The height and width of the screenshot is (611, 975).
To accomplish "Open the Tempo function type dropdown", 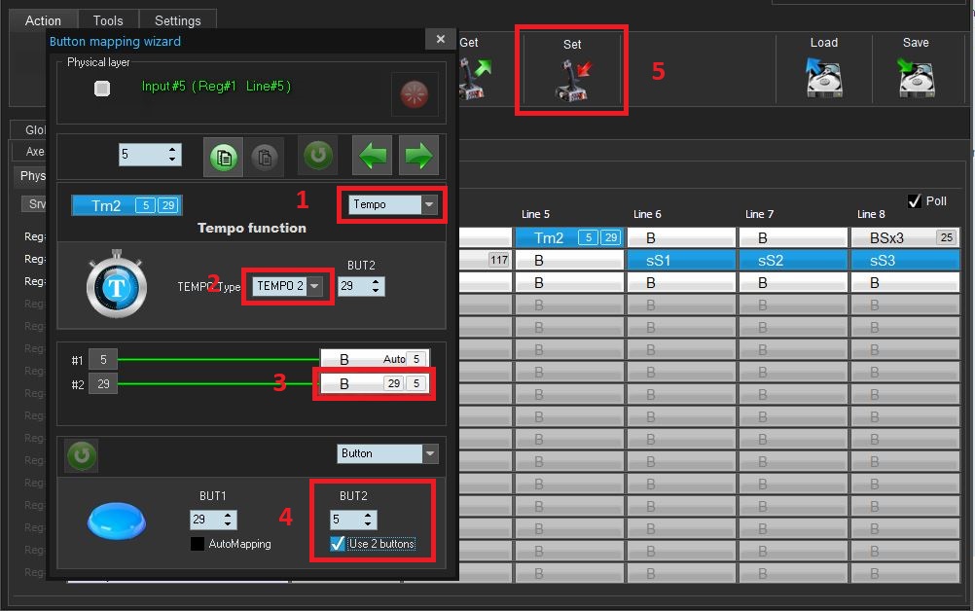I will [x=429, y=204].
